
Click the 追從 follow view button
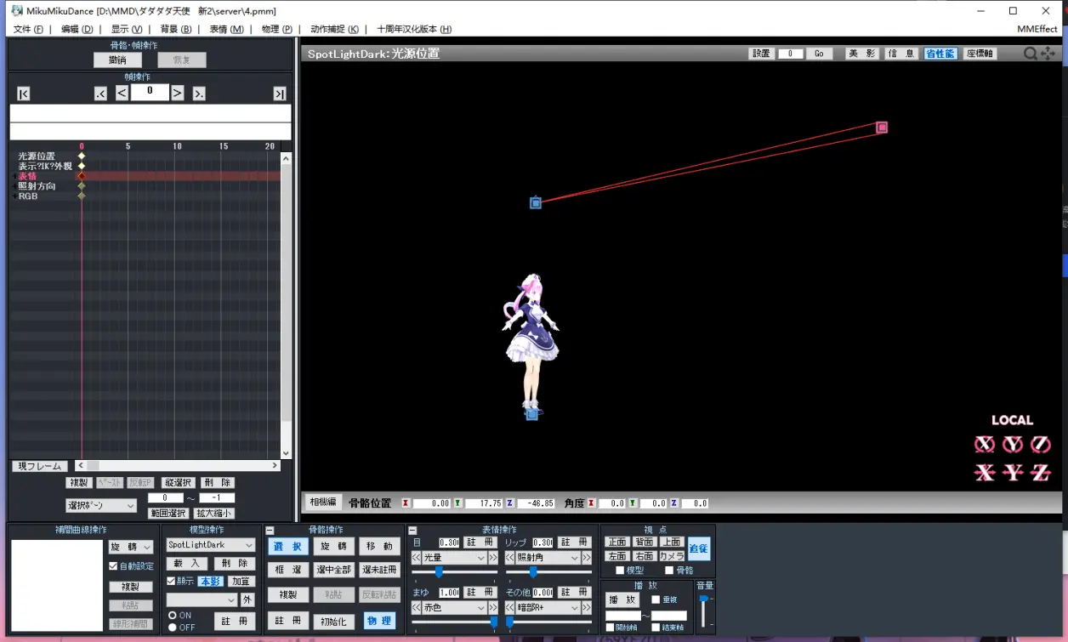pyautogui.click(x=699, y=549)
